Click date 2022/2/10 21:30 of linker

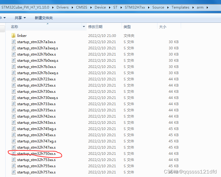click(102, 36)
